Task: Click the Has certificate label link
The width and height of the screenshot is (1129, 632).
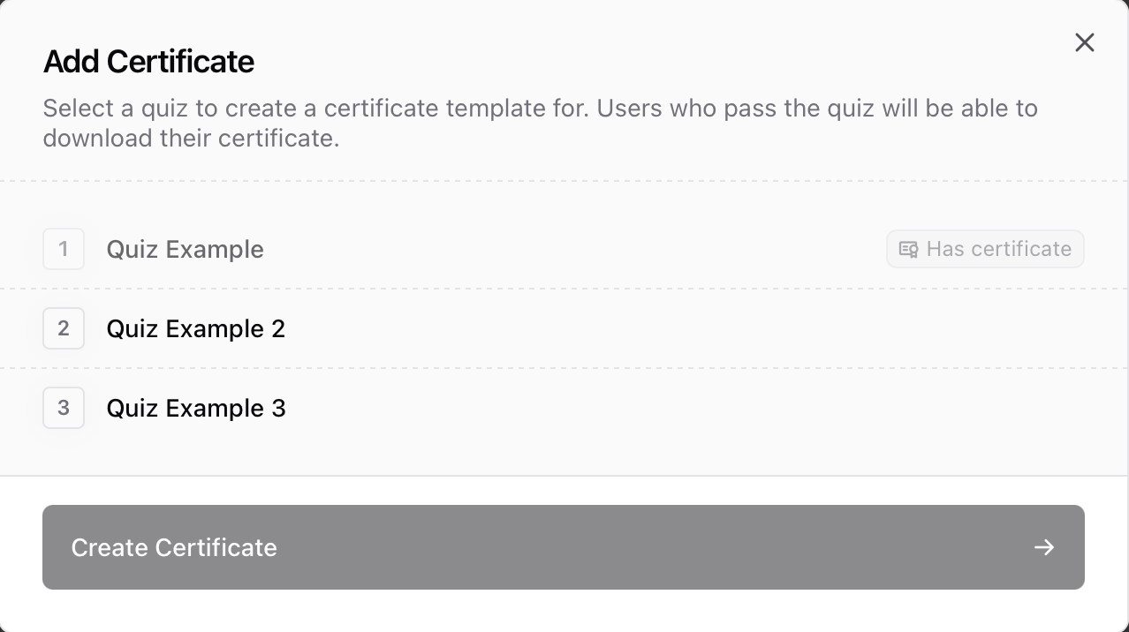Action: click(x=998, y=249)
